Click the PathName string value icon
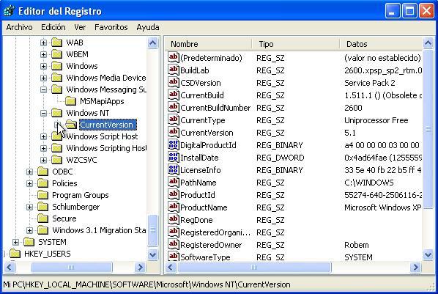Image resolution: width=438 pixels, height=294 pixels. (x=173, y=183)
